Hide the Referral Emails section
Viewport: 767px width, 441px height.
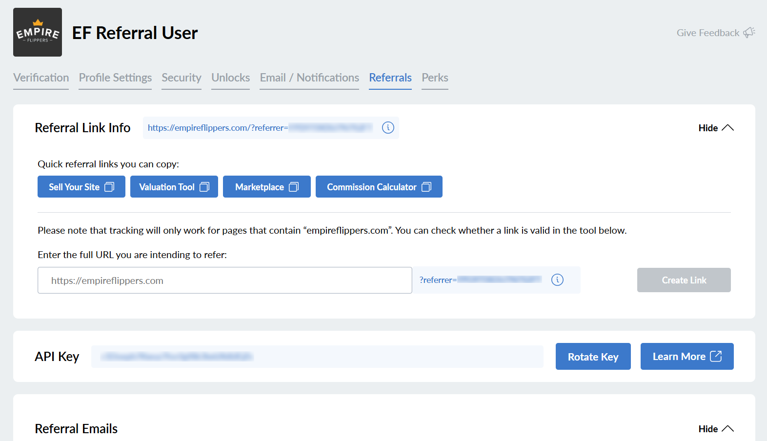click(716, 429)
